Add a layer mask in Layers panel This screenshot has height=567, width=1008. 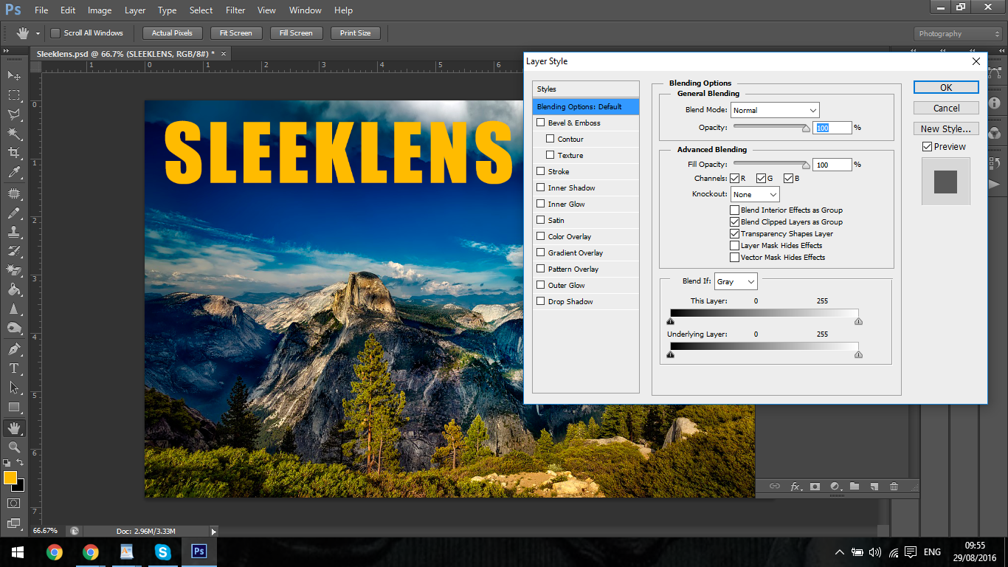pos(815,487)
